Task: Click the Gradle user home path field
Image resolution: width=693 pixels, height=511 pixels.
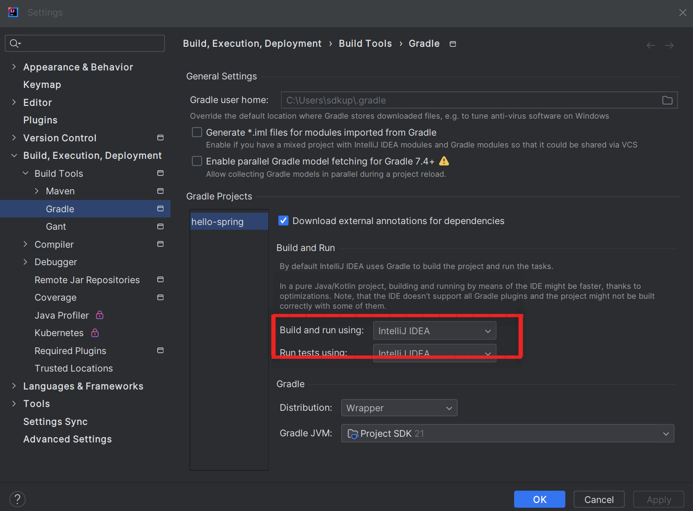Action: [479, 100]
